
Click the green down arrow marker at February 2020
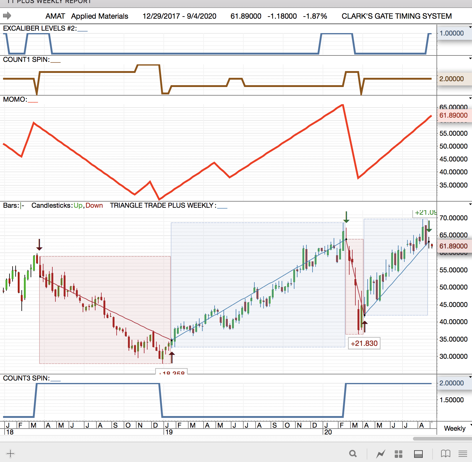click(346, 217)
